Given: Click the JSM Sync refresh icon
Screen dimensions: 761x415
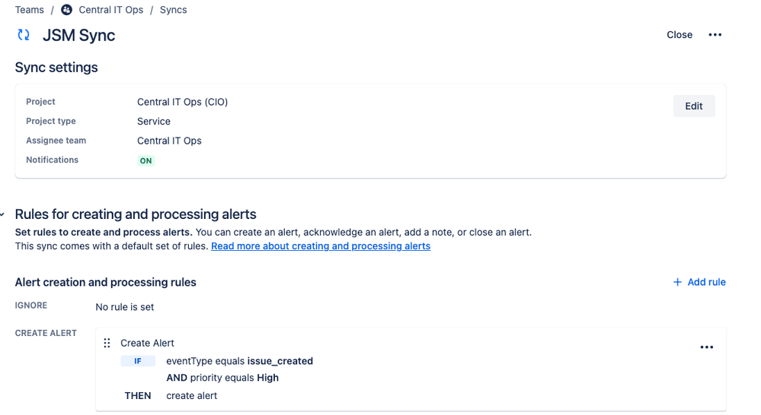Looking at the screenshot, I should tap(24, 35).
